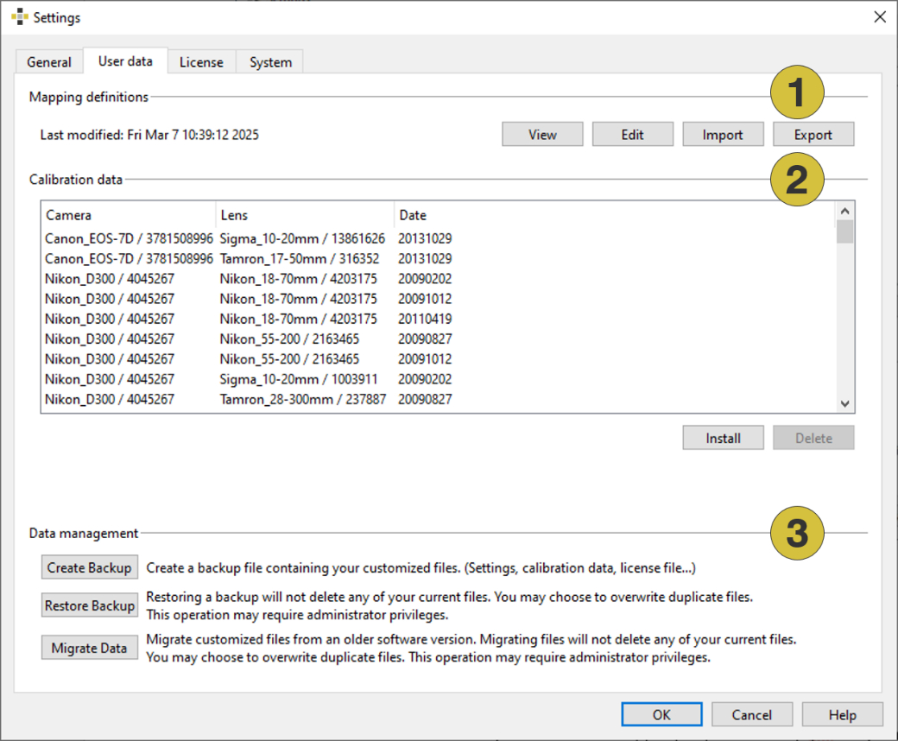Screen dimensions: 898x741
Task: Select the User data tab
Action: click(x=125, y=60)
